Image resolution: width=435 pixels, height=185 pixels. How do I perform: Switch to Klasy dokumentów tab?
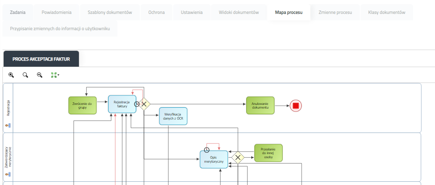[387, 12]
